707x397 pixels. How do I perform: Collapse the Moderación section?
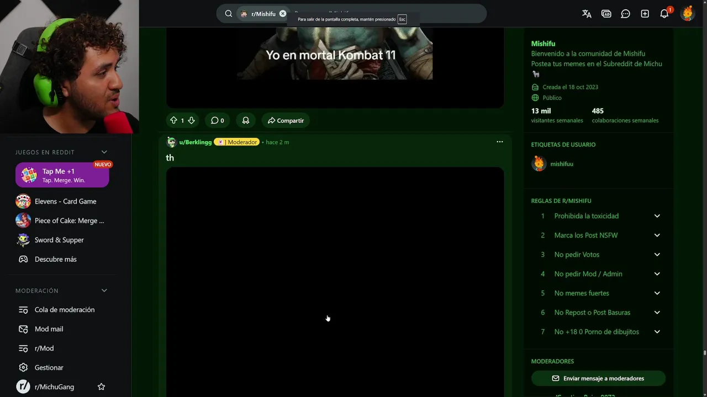click(x=104, y=291)
